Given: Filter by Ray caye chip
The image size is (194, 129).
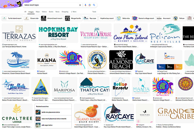Looking at the screenshot, I should (x=91, y=18).
